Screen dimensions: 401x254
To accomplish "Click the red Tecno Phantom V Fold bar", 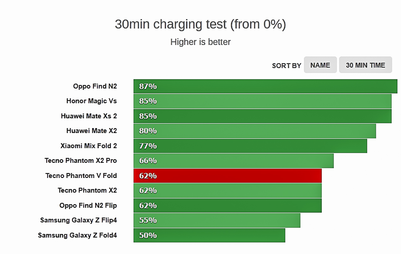I will click(227, 176).
